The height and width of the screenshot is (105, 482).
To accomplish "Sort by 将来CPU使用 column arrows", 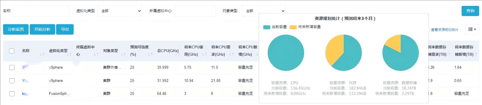I will (204, 54).
